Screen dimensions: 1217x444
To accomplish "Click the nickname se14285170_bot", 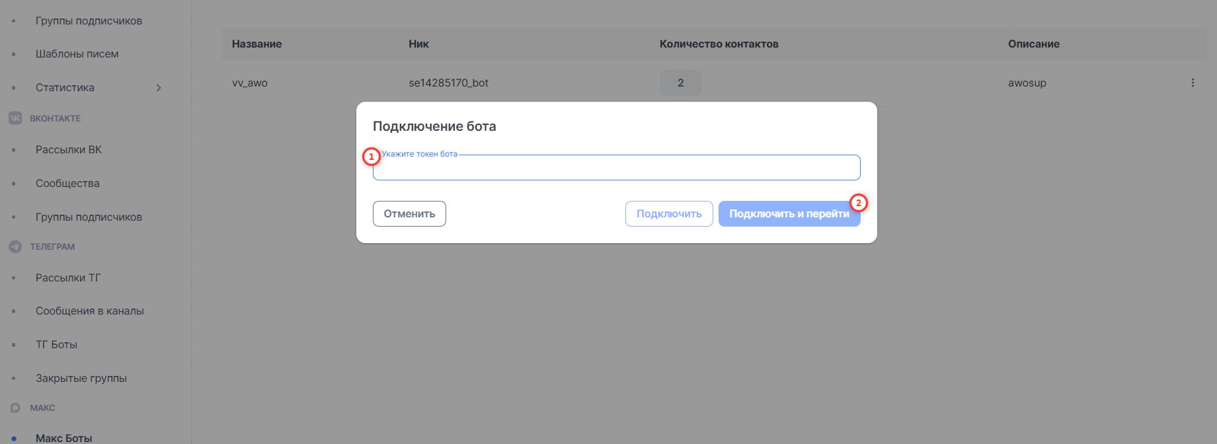I will point(448,83).
